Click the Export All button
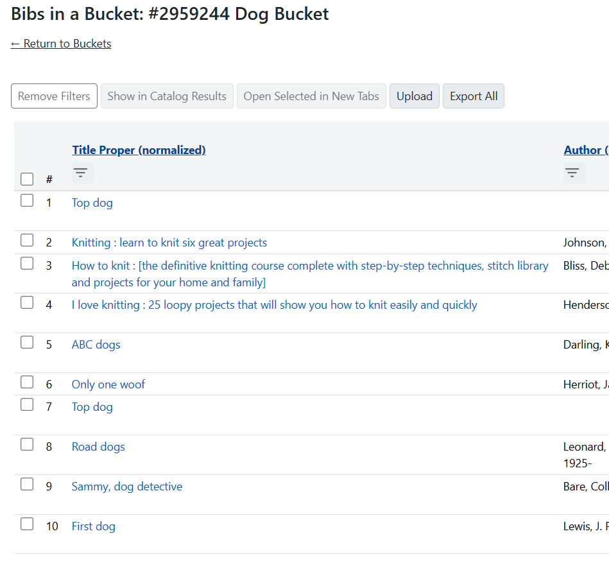Image resolution: width=609 pixels, height=579 pixels. [473, 96]
